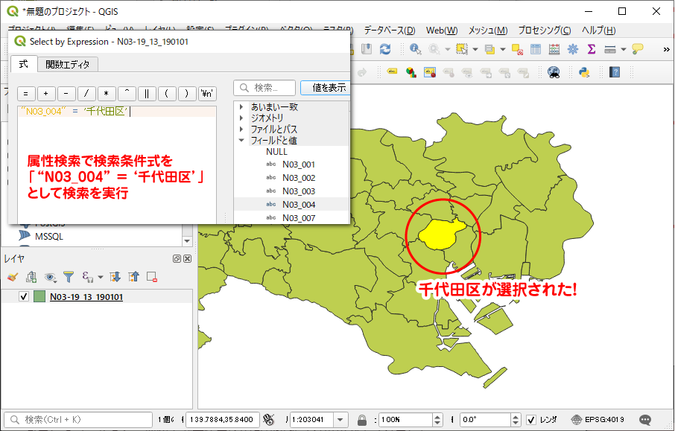
Task: Toggle the scale lock icon
Action: (x=362, y=419)
